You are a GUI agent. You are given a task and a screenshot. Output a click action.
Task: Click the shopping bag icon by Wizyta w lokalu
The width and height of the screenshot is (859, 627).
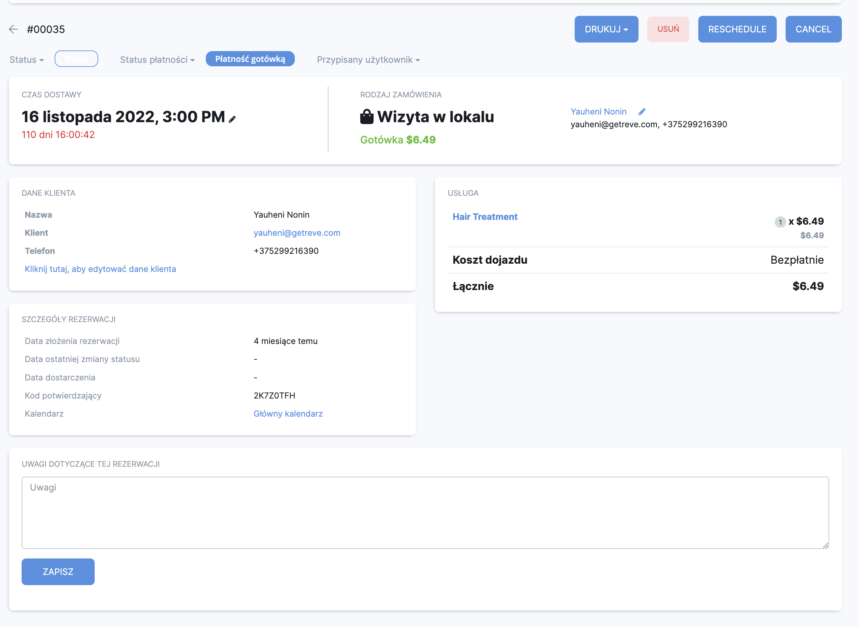tap(367, 116)
